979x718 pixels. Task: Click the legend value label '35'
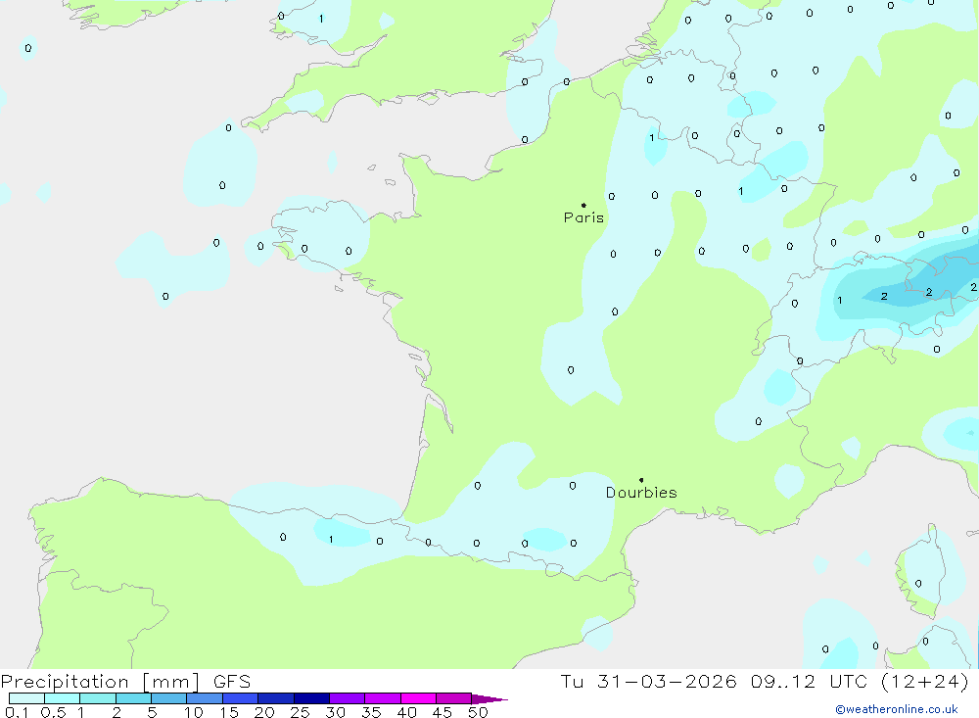pos(371,712)
